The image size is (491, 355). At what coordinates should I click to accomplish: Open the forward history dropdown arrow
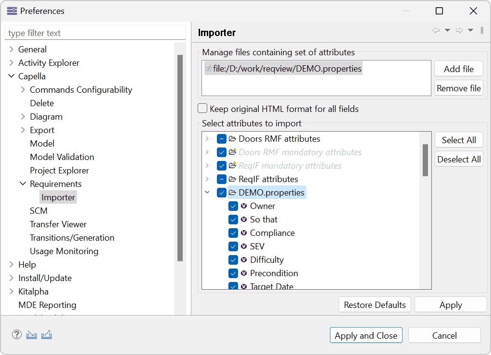click(471, 30)
